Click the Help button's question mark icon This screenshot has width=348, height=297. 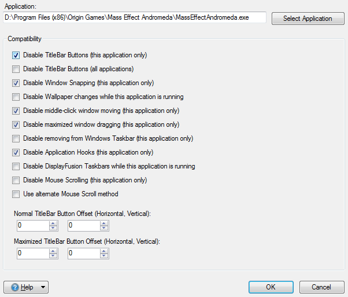click(14, 287)
